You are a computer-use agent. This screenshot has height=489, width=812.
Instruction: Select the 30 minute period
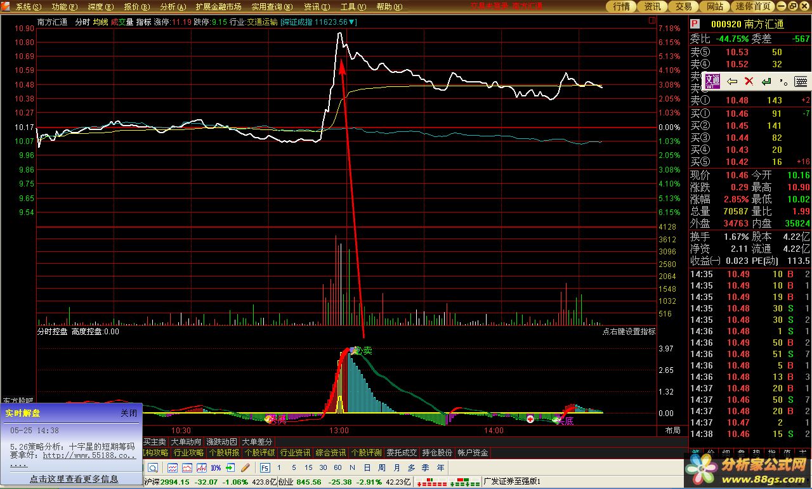tap(323, 467)
